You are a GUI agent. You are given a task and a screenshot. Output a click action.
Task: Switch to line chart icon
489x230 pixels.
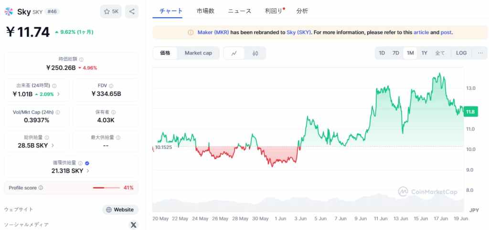[234, 53]
